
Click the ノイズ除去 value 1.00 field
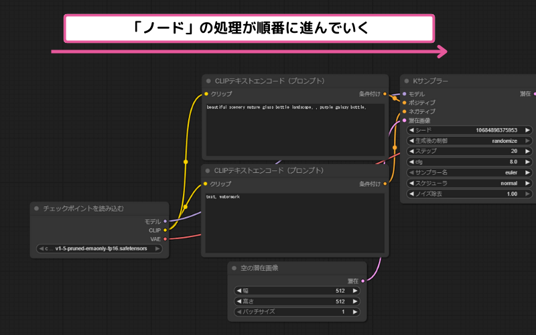pos(470,194)
